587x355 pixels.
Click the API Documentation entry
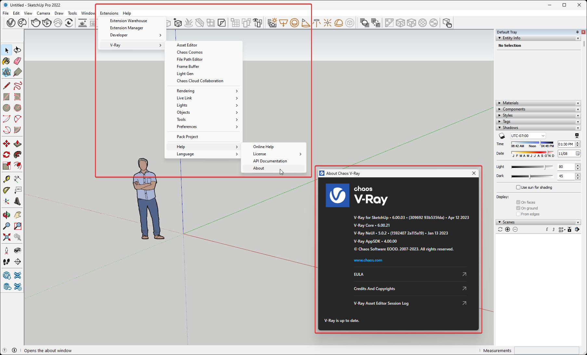[273, 161]
